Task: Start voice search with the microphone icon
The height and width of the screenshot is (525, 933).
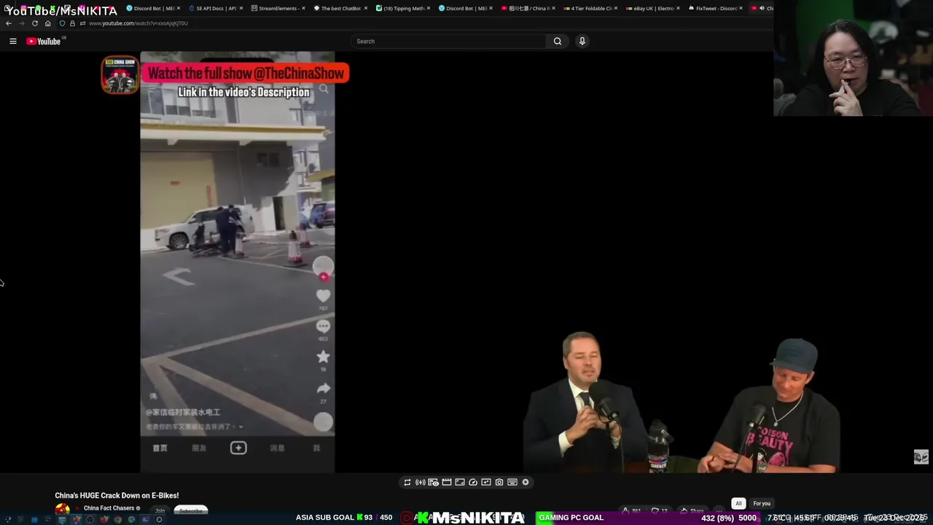Action: (x=582, y=42)
